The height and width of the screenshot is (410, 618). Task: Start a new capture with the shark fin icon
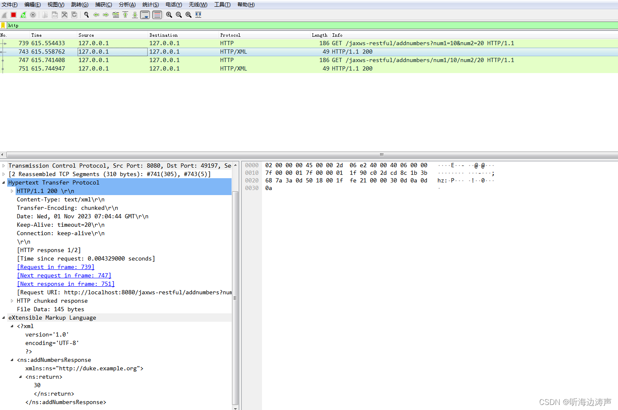pyautogui.click(x=4, y=15)
